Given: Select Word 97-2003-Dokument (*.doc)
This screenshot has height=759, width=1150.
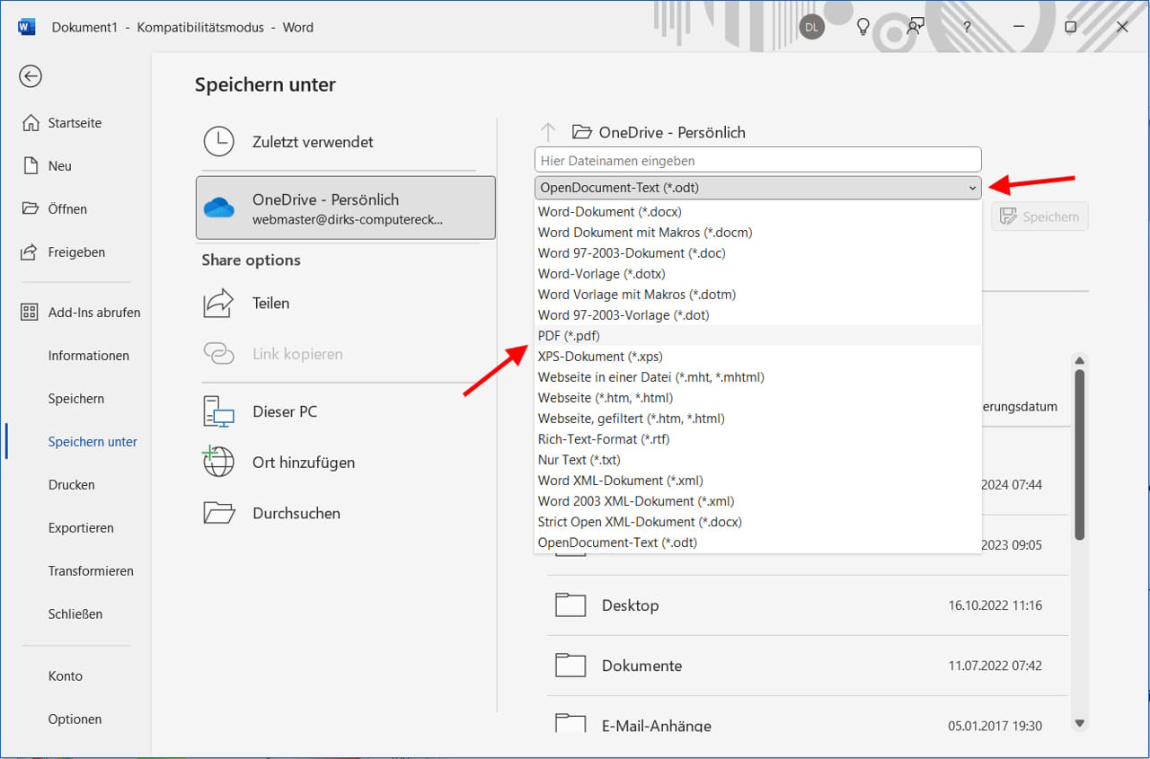Looking at the screenshot, I should pos(757,253).
